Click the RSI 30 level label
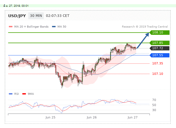 tap(154, 110)
